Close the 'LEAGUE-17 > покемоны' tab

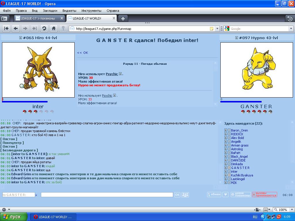click(x=62, y=18)
